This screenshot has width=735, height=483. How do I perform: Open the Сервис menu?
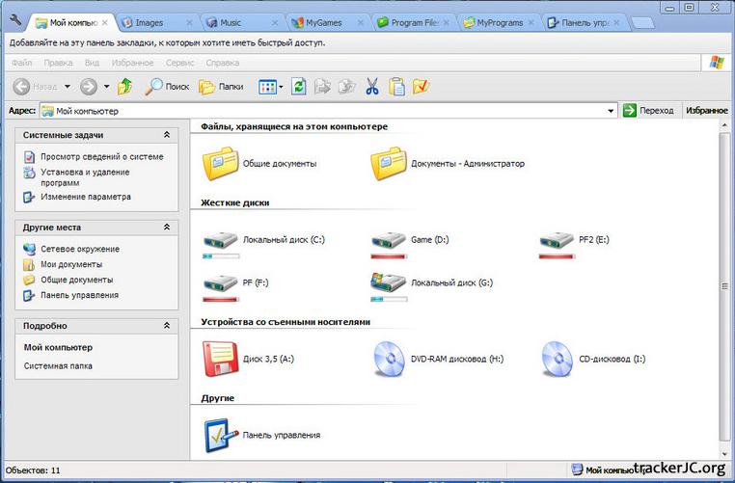tap(179, 63)
